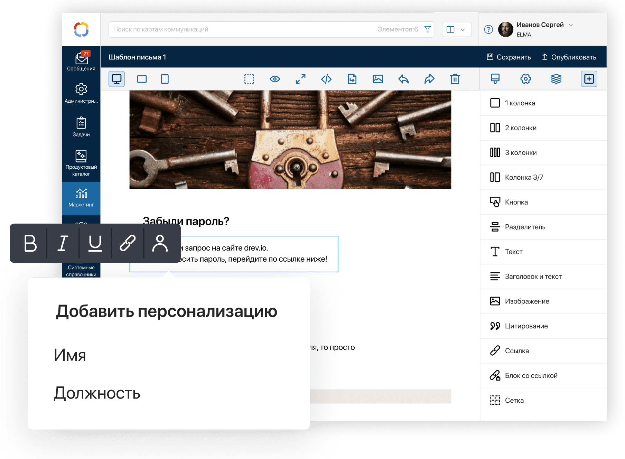
Task: Add the 3 колонки block
Action: pyautogui.click(x=543, y=152)
